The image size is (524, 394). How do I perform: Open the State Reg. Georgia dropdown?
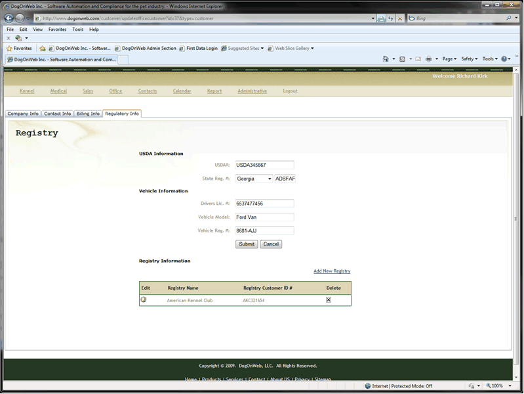254,179
